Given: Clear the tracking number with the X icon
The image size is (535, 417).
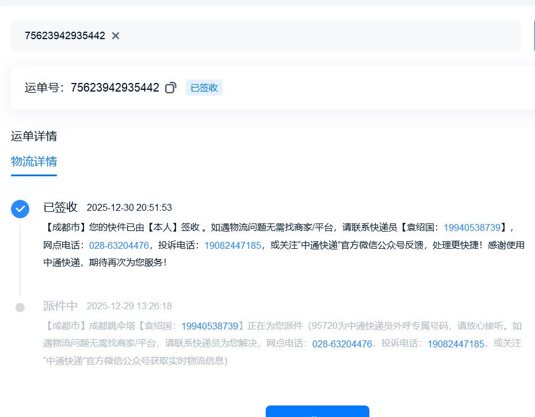Looking at the screenshot, I should 116,36.
